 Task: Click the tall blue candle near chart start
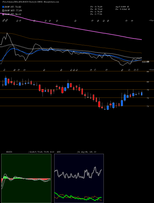pyautogui.click(x=6, y=82)
